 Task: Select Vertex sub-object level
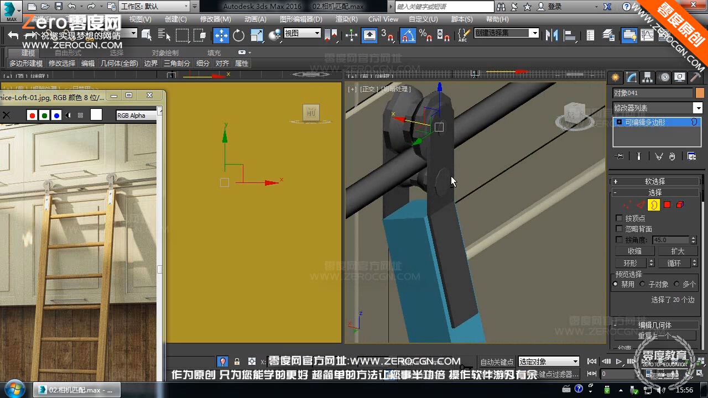[627, 205]
